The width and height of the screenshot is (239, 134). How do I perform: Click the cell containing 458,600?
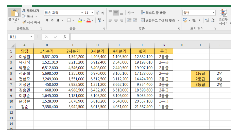[47, 84]
